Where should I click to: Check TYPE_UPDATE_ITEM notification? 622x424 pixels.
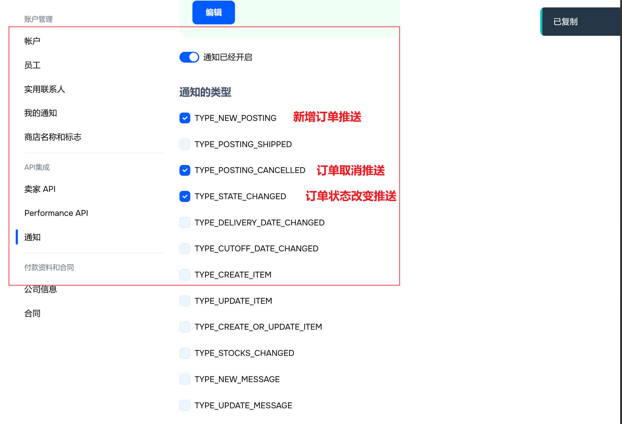point(184,301)
